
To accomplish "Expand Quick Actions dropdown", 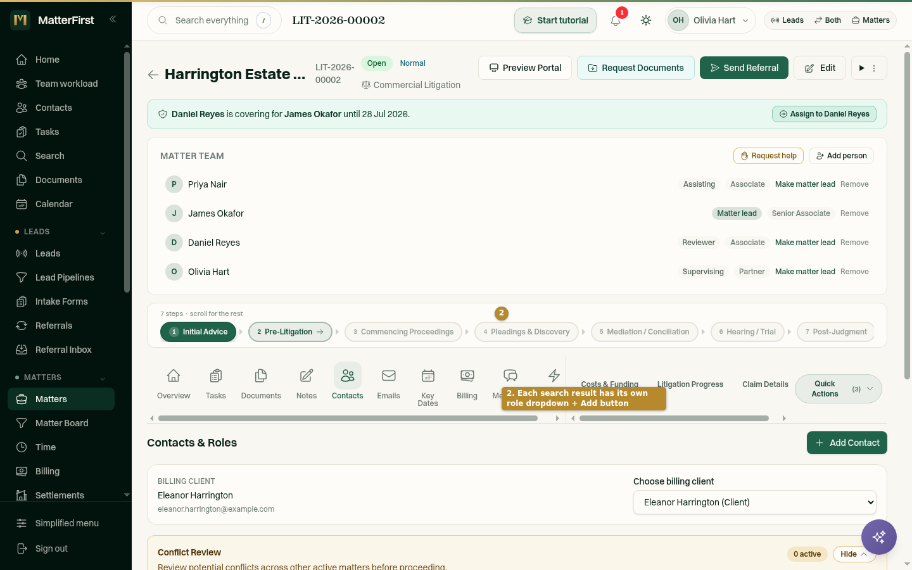I will 838,389.
